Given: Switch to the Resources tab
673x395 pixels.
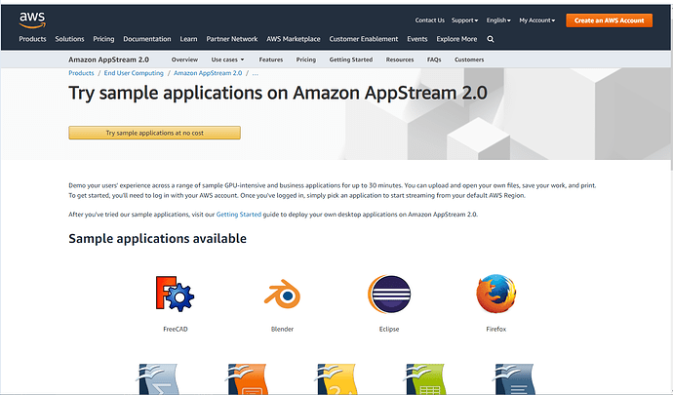Looking at the screenshot, I should click(x=400, y=59).
